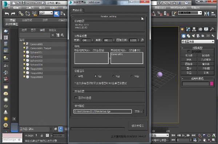
Task: Switch to the render settings tab in dialog
Action: coord(77,10)
